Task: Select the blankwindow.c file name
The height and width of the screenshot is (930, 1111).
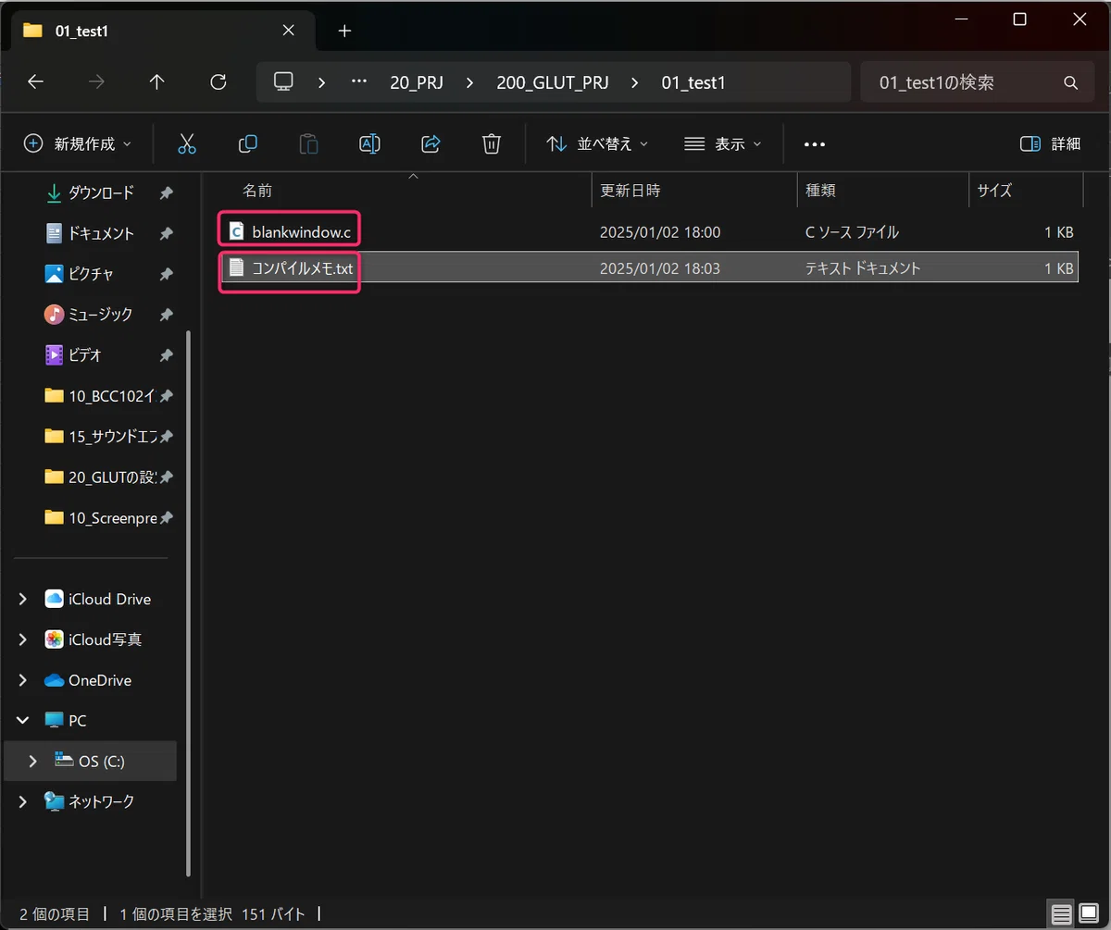Action: point(302,231)
